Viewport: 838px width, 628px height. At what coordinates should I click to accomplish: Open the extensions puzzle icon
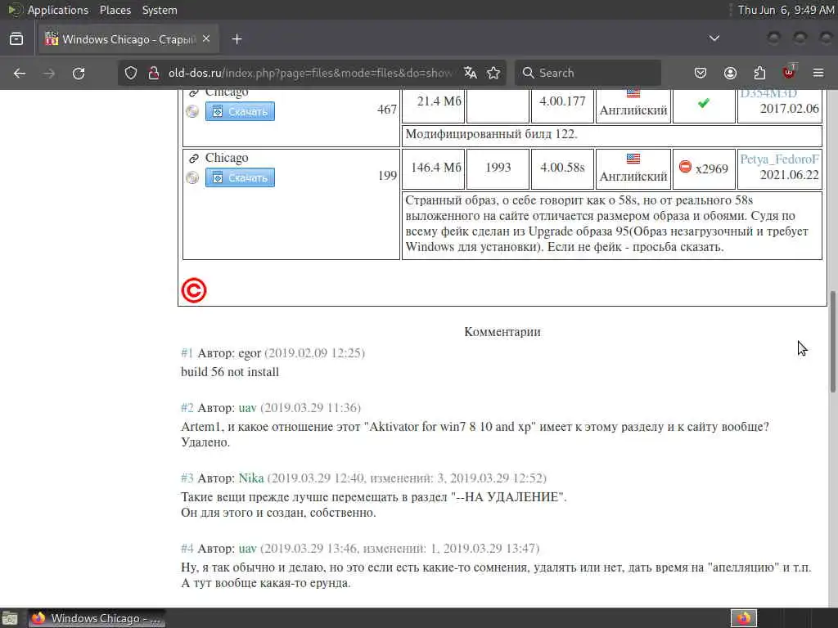click(x=759, y=73)
